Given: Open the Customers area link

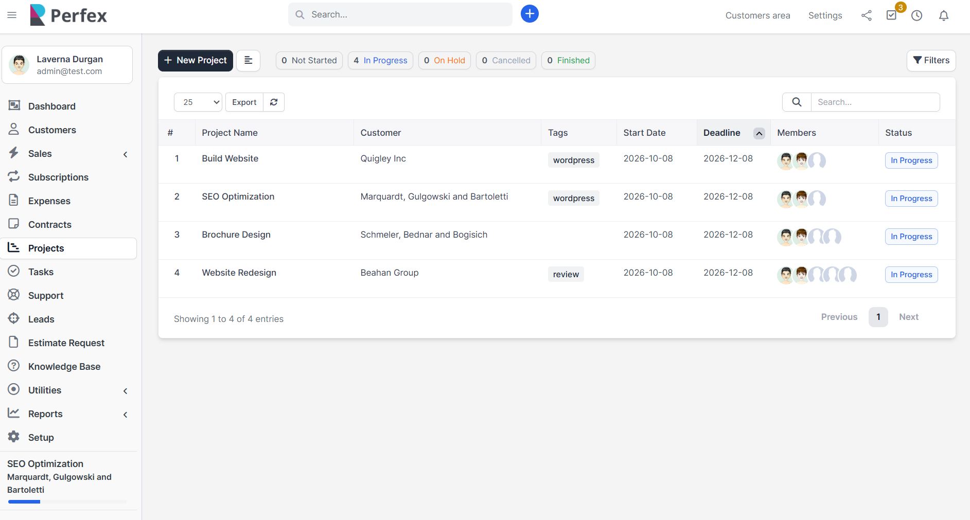Looking at the screenshot, I should pyautogui.click(x=757, y=15).
